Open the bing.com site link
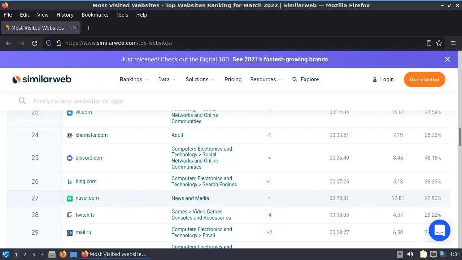Viewport: 462px width, 260px height. [x=86, y=181]
